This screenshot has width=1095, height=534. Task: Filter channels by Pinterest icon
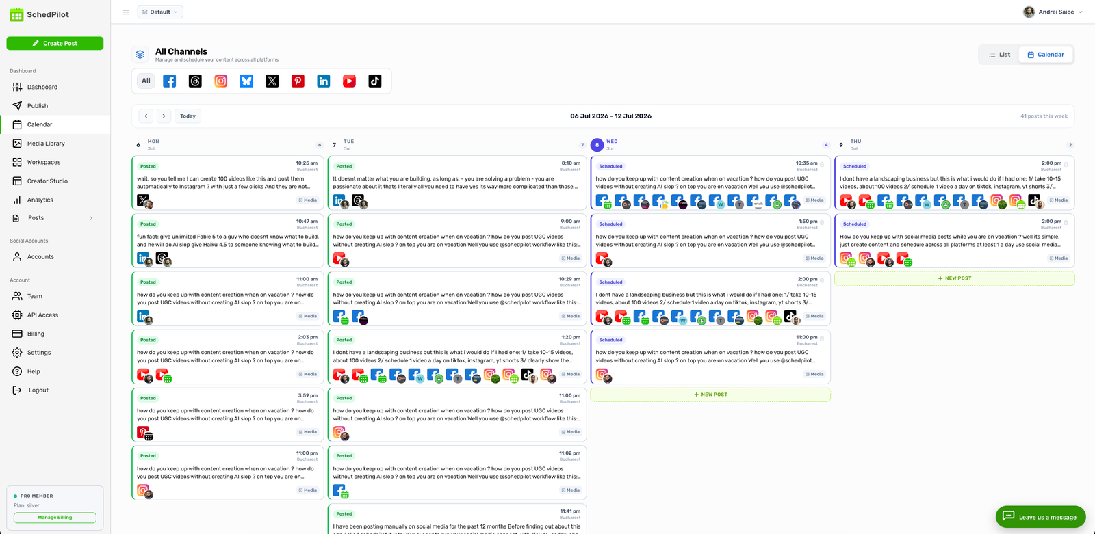pos(298,81)
